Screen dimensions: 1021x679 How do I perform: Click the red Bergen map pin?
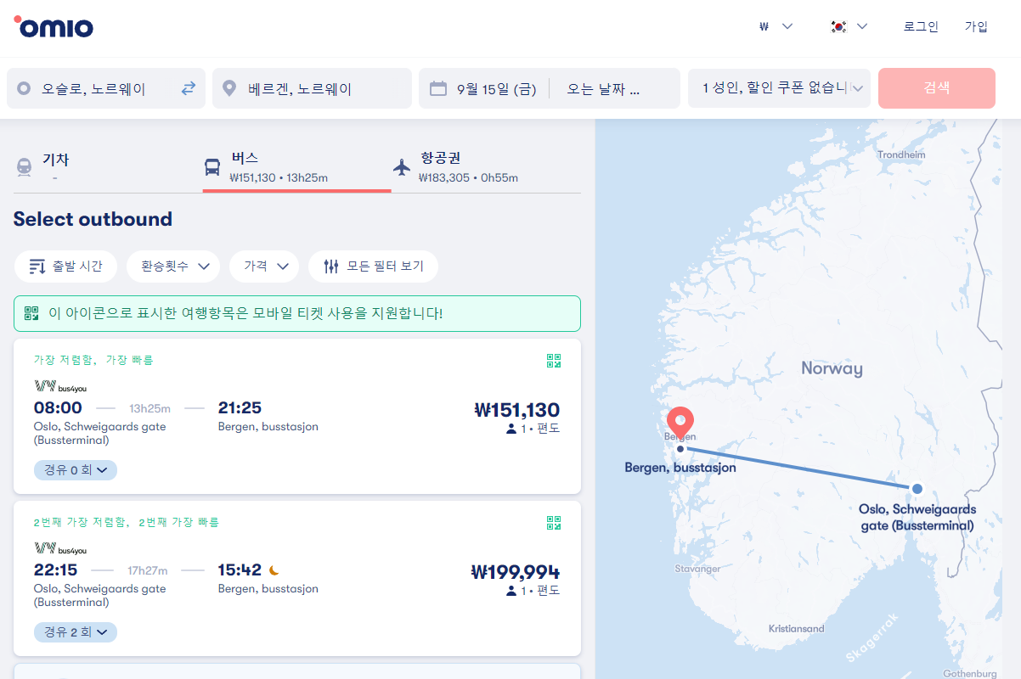[680, 422]
